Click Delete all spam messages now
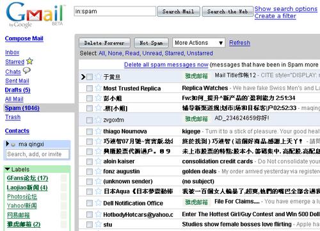The width and height of the screenshot is (320, 231). (166, 65)
